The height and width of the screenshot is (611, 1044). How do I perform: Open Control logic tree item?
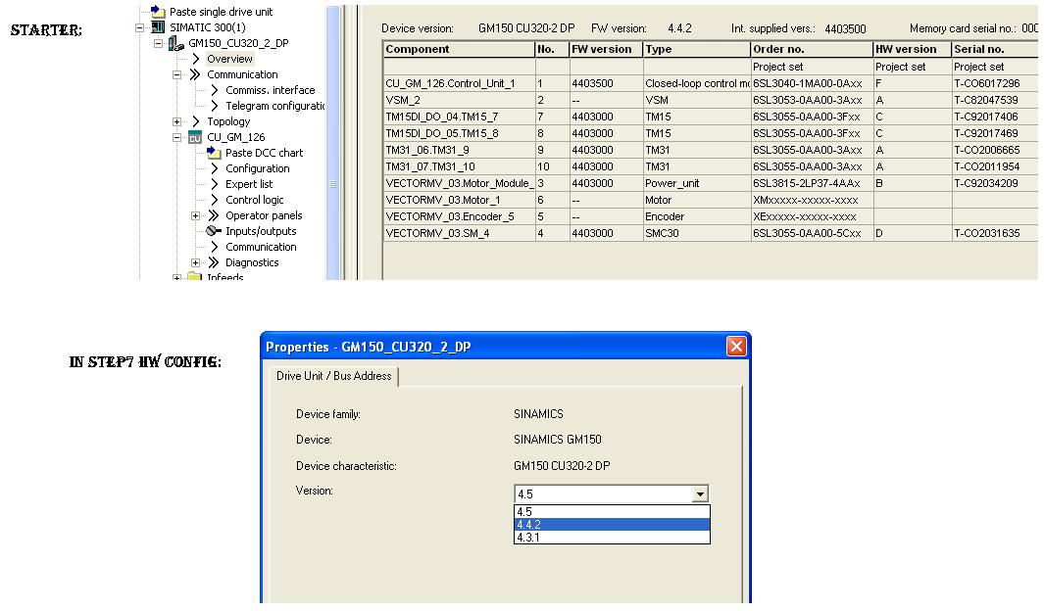[254, 200]
